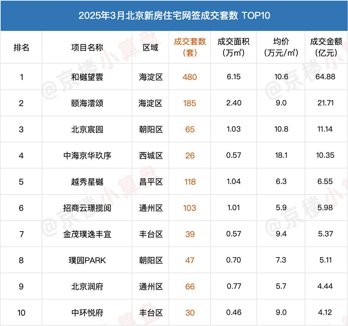The image size is (348, 326).
Task: Click average price '18.1' for 中海京华玖序
Action: 281,155
